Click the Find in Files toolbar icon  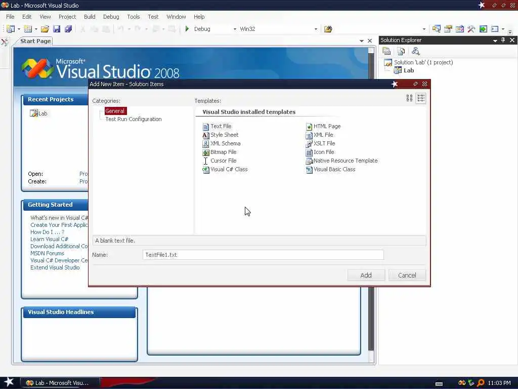[x=328, y=29]
